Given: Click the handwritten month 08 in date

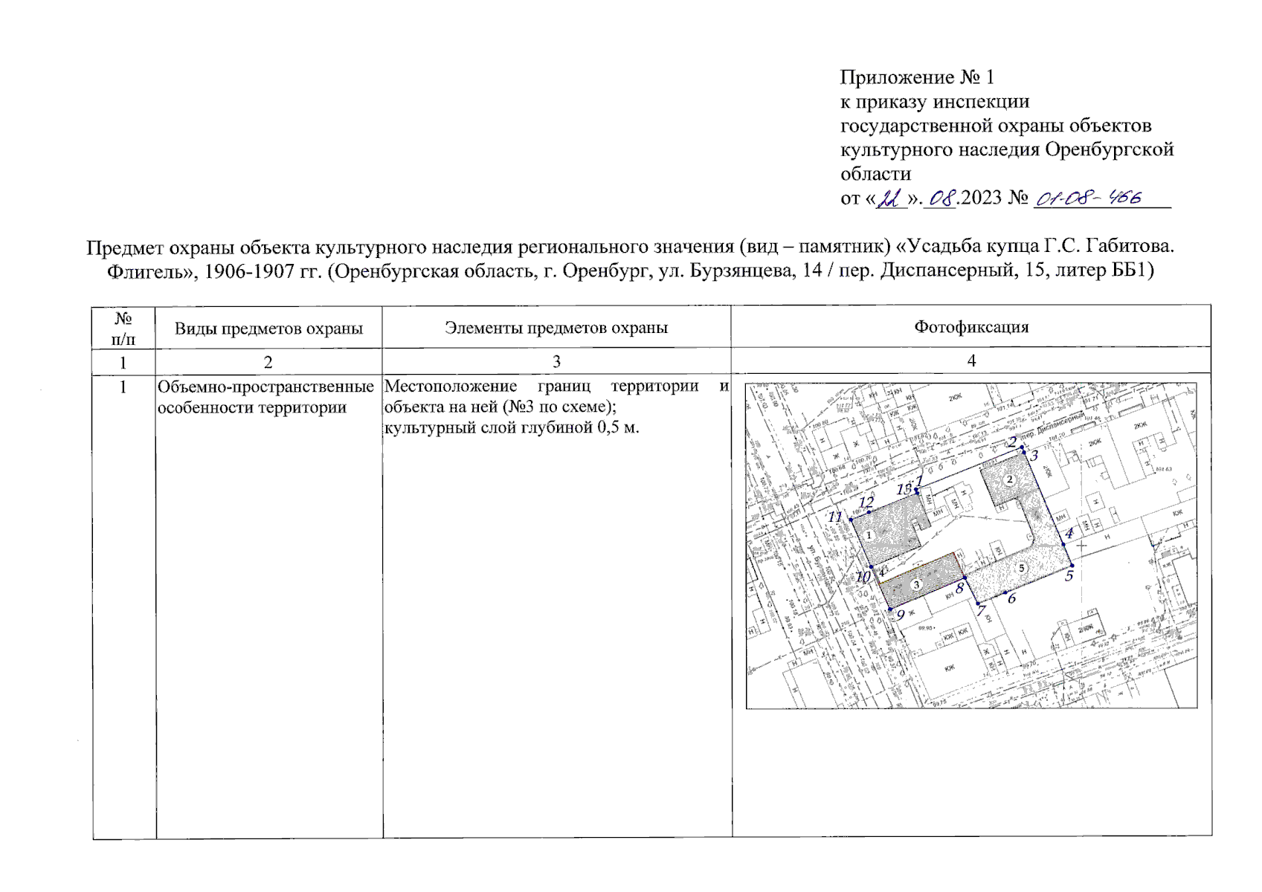Looking at the screenshot, I should (942, 198).
